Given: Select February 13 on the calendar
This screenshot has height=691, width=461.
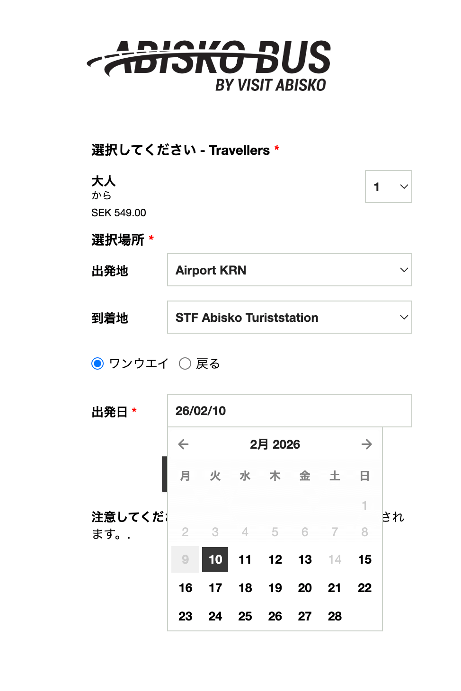Looking at the screenshot, I should 305,559.
